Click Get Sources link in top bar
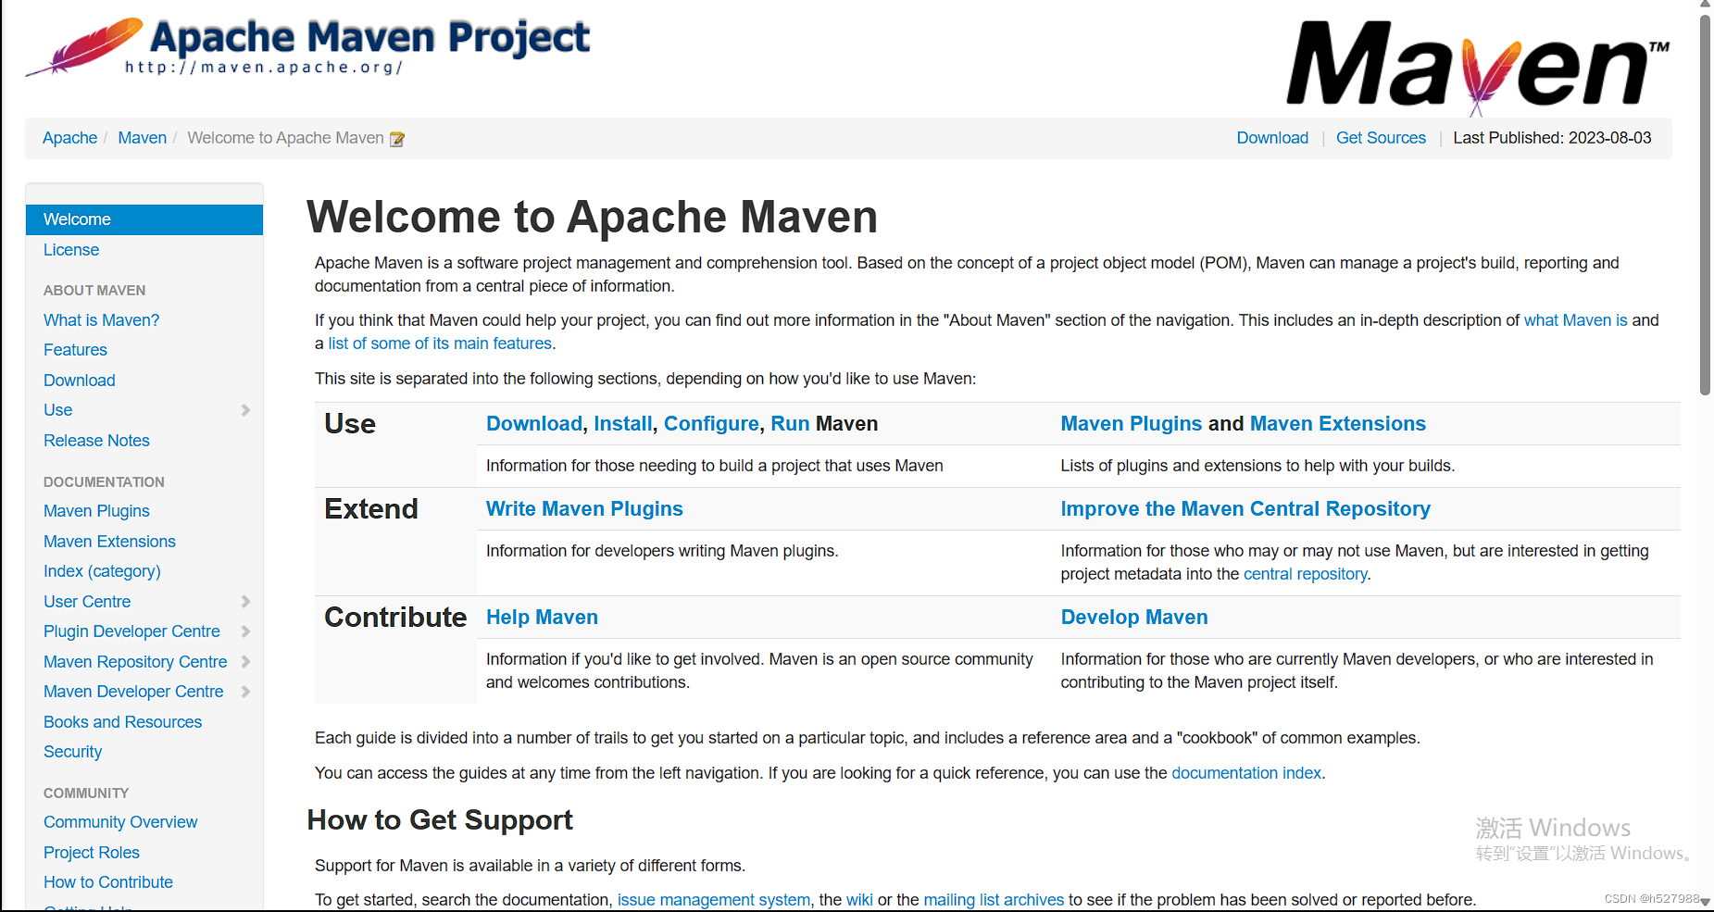This screenshot has height=912, width=1714. [1381, 138]
